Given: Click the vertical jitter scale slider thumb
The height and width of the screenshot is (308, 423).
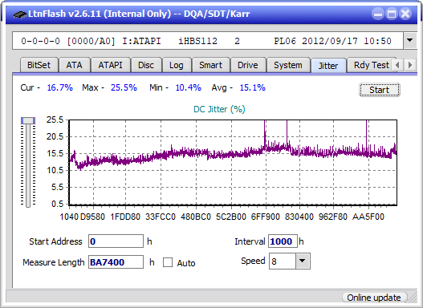Looking at the screenshot, I should (x=28, y=121).
